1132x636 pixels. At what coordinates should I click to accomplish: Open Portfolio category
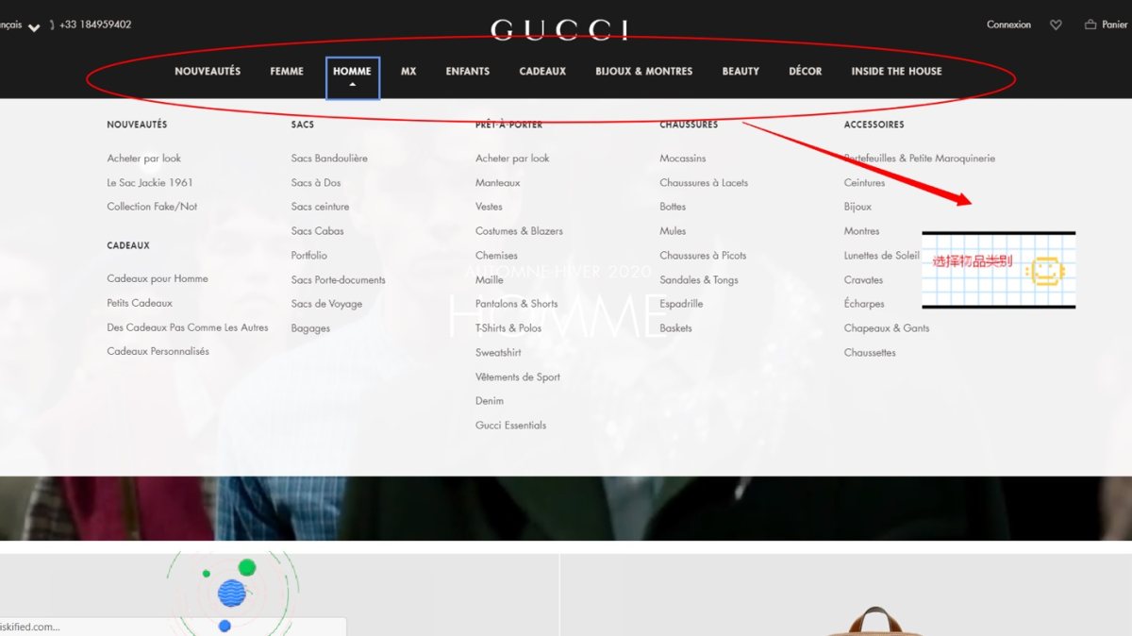[x=309, y=255]
